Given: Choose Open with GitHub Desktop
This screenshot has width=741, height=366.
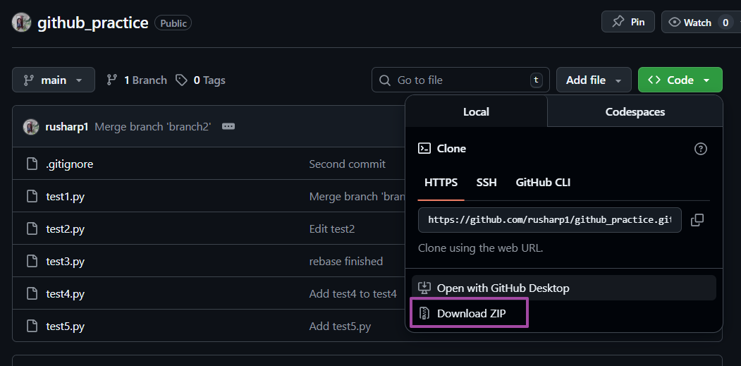Looking at the screenshot, I should (x=564, y=288).
